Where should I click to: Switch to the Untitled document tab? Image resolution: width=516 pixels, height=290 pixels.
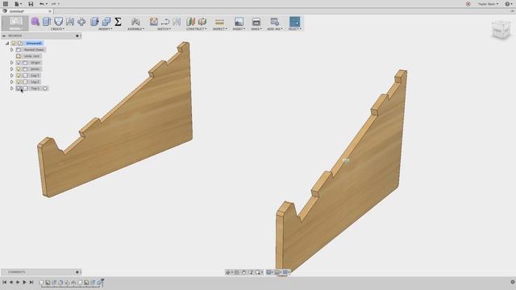[x=27, y=11]
